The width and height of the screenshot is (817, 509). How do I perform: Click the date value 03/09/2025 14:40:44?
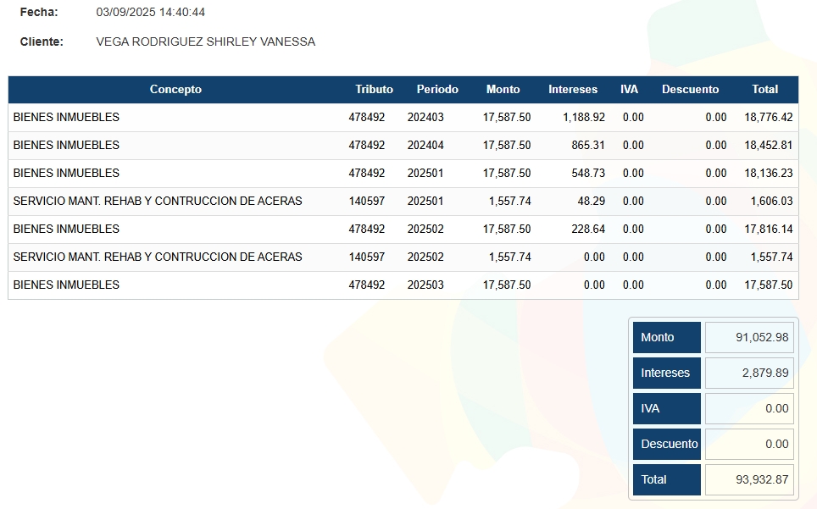[151, 13]
